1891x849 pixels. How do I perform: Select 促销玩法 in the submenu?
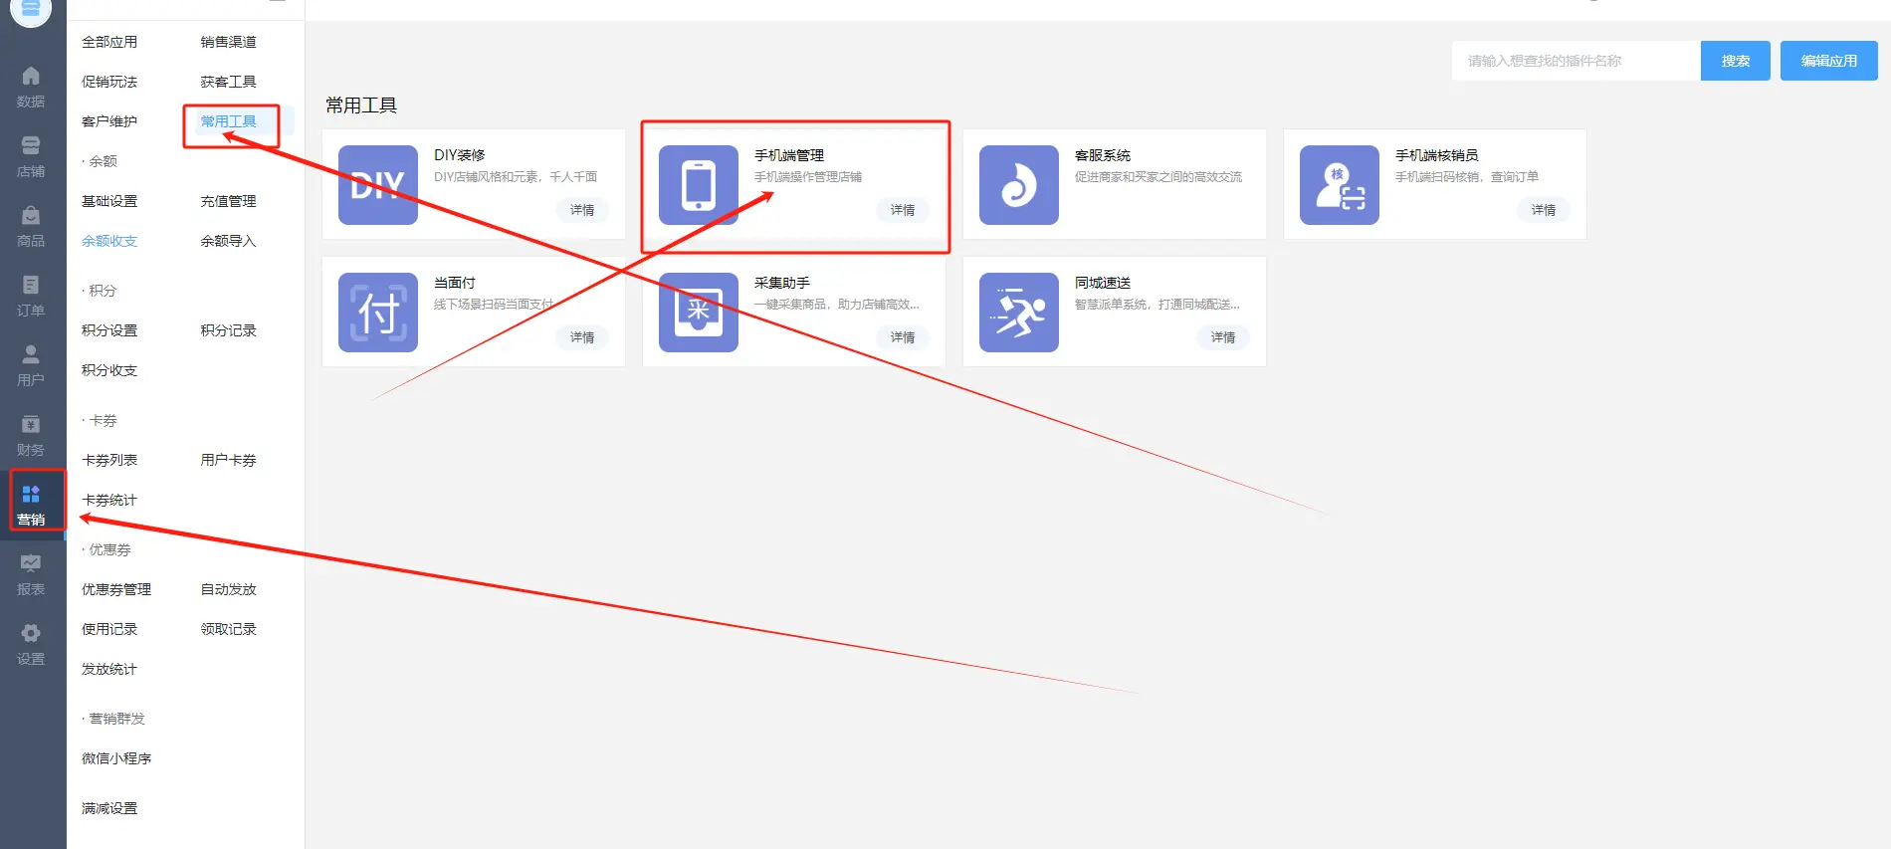point(109,82)
